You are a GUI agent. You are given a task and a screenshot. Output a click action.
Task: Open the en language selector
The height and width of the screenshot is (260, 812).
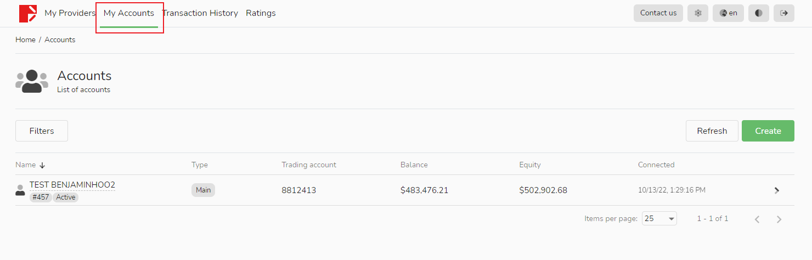click(x=728, y=13)
